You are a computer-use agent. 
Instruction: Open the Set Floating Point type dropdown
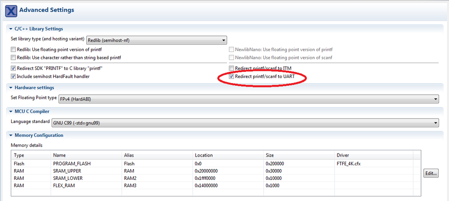click(248, 99)
